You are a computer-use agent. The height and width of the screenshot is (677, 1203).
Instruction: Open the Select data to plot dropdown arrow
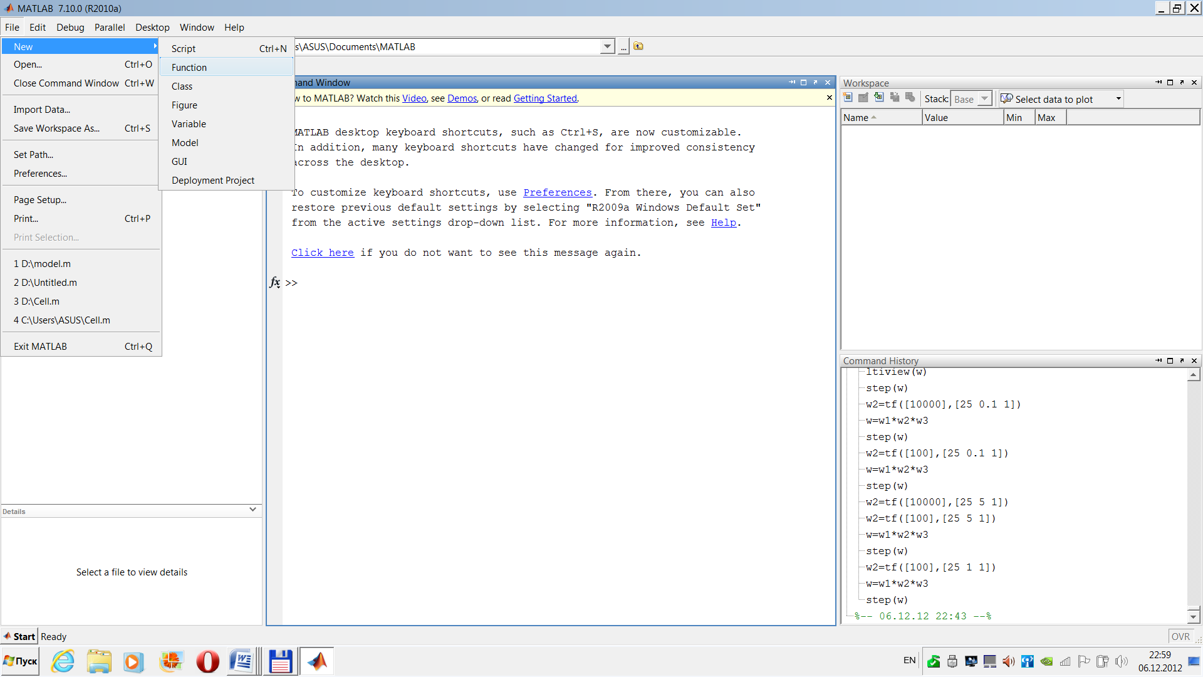click(1118, 99)
